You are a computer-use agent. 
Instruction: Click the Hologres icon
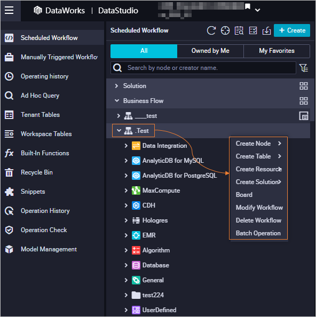136,220
